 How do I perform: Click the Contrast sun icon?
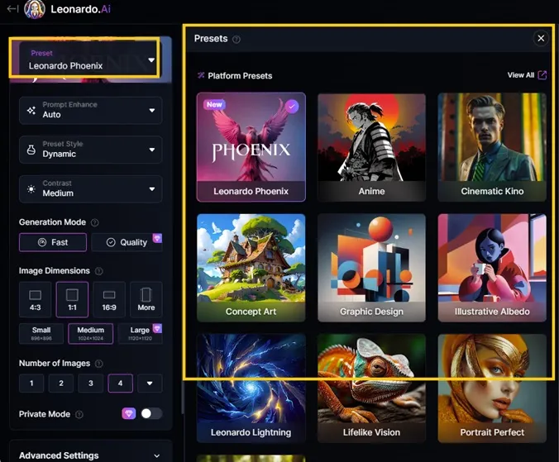tap(31, 188)
